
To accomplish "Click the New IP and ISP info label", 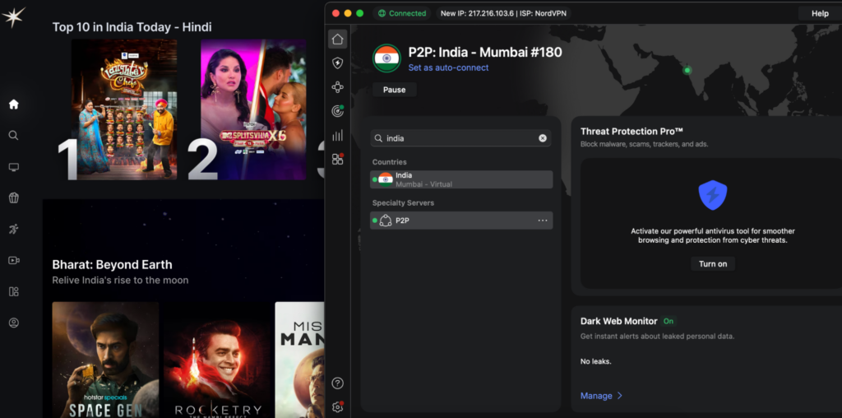I will (503, 13).
